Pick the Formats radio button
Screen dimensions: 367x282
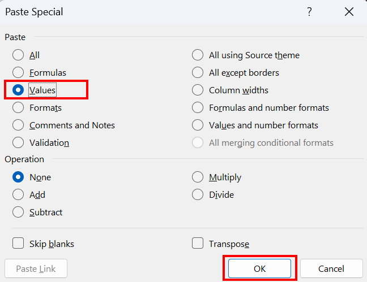click(x=19, y=108)
